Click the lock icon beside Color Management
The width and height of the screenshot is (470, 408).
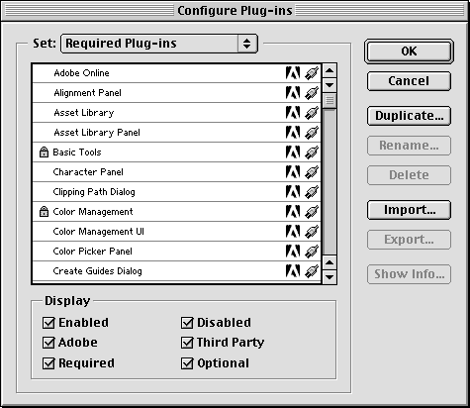pyautogui.click(x=44, y=212)
